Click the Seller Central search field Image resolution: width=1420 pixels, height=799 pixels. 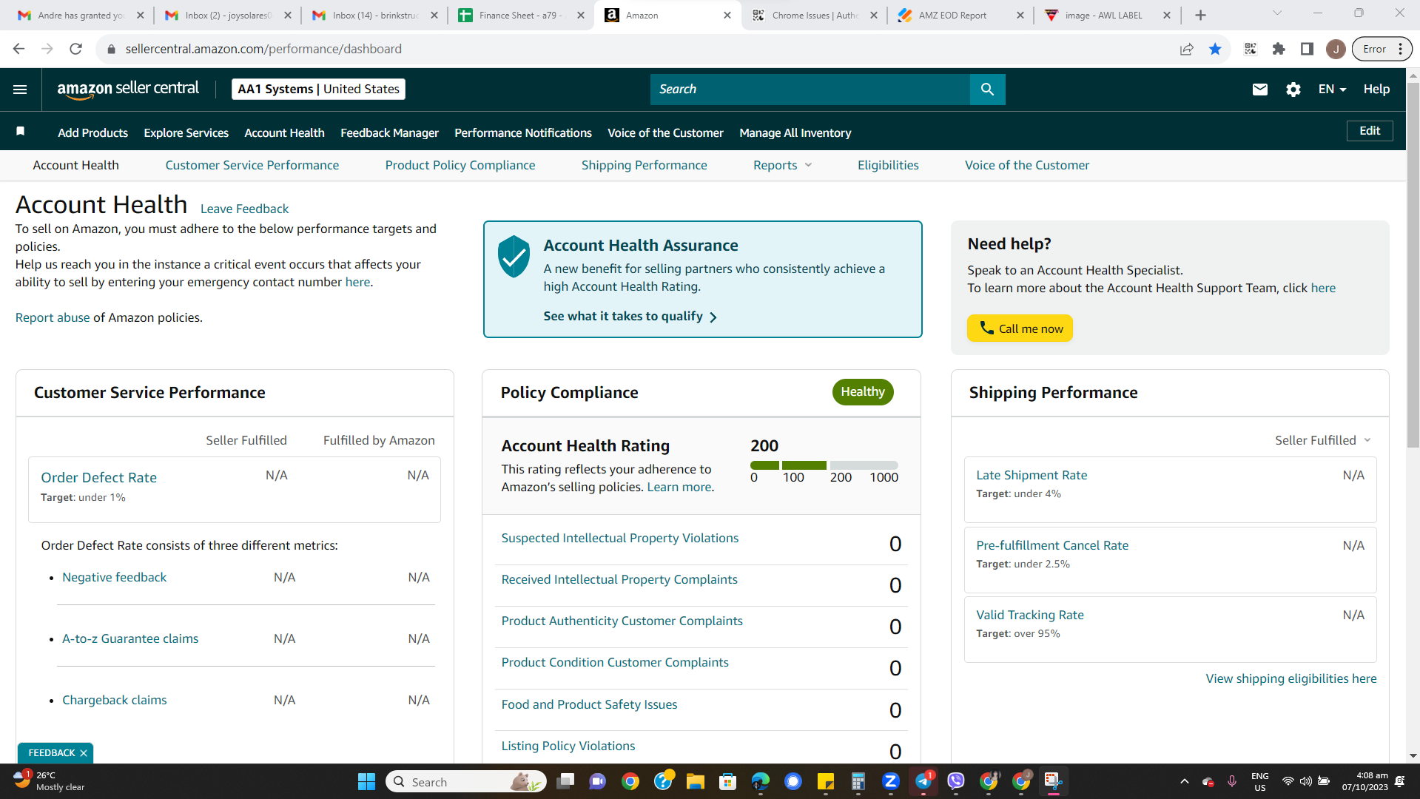pyautogui.click(x=810, y=90)
